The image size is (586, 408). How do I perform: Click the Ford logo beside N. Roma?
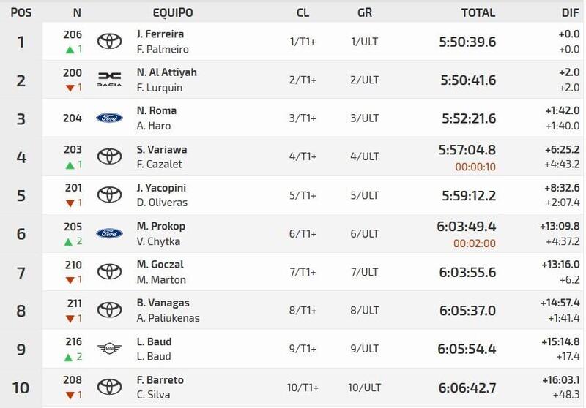pyautogui.click(x=110, y=118)
